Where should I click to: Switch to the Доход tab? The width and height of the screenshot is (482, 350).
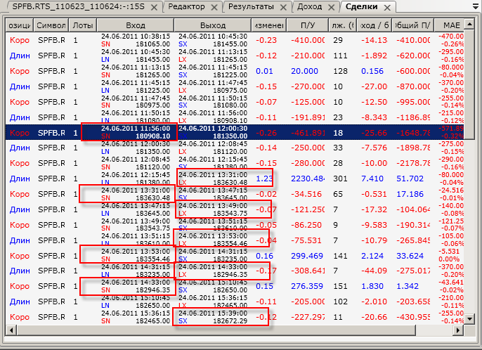(x=309, y=6)
